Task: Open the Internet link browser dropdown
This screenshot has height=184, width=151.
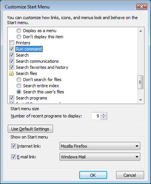Action: click(100, 146)
